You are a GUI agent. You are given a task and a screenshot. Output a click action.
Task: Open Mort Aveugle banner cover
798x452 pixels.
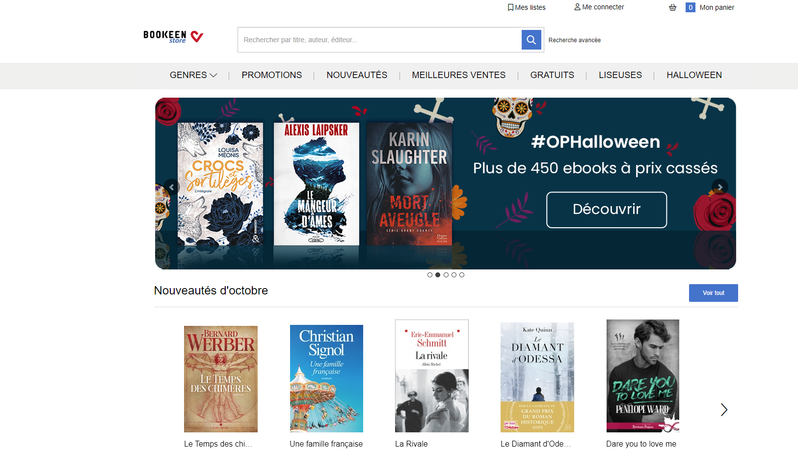tap(409, 184)
